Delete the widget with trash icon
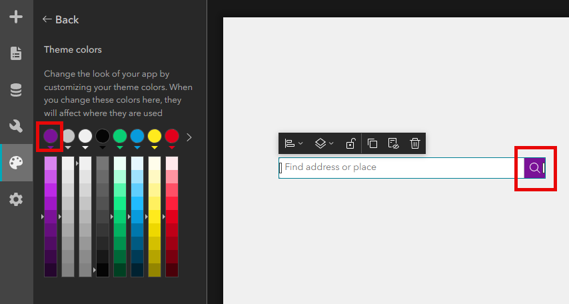This screenshot has height=304, width=569. (415, 143)
